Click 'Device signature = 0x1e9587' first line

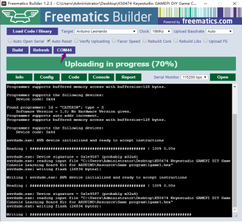(72, 157)
